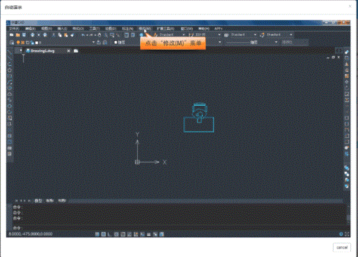Screen dimensions: 358x257
Task: Click the Undo arrow in toolbar
Action: click(x=83, y=35)
